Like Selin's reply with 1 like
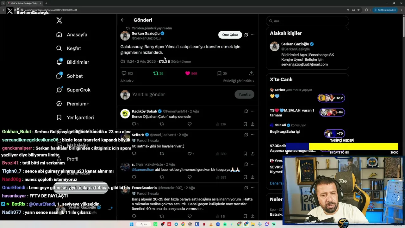This screenshot has width=405, height=228. tap(191, 154)
